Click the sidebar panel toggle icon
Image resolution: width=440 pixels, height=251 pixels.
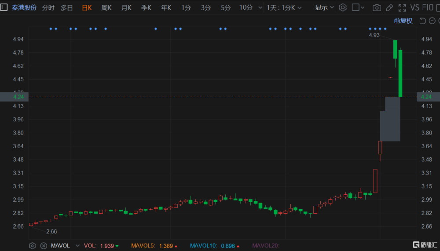point(4,7)
